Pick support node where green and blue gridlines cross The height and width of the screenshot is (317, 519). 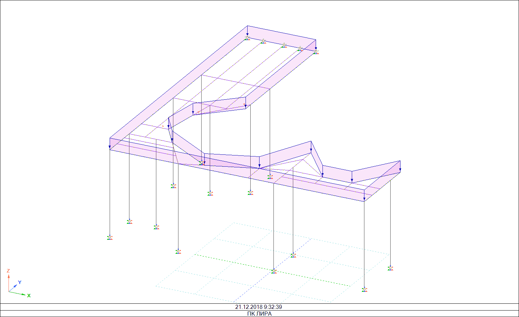coord(274,271)
